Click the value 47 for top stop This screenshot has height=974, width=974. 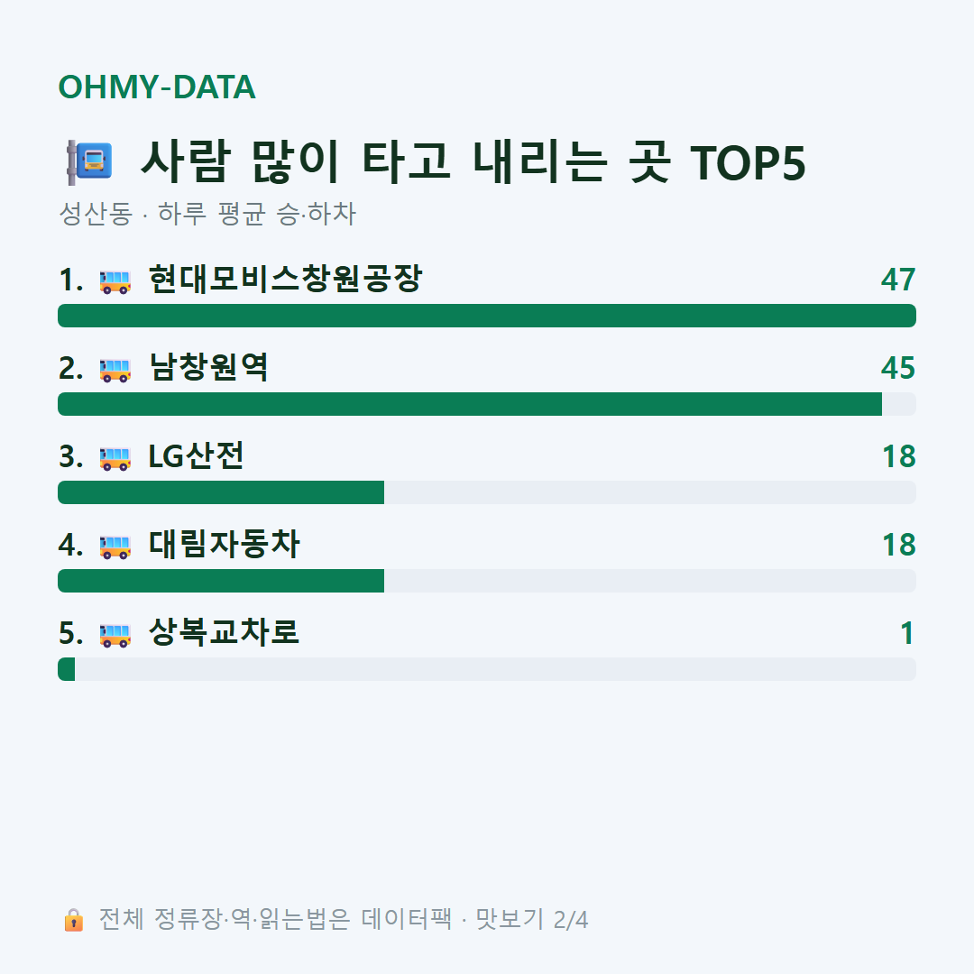pos(898,280)
